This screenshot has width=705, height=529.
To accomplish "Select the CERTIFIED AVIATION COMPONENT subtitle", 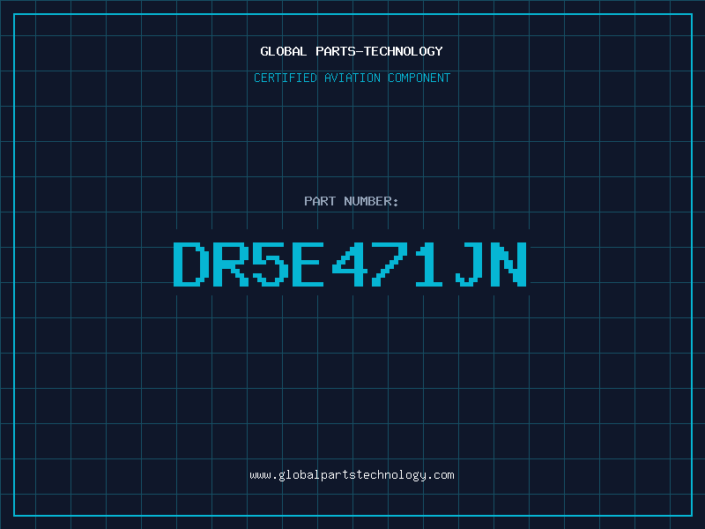I will click(352, 78).
